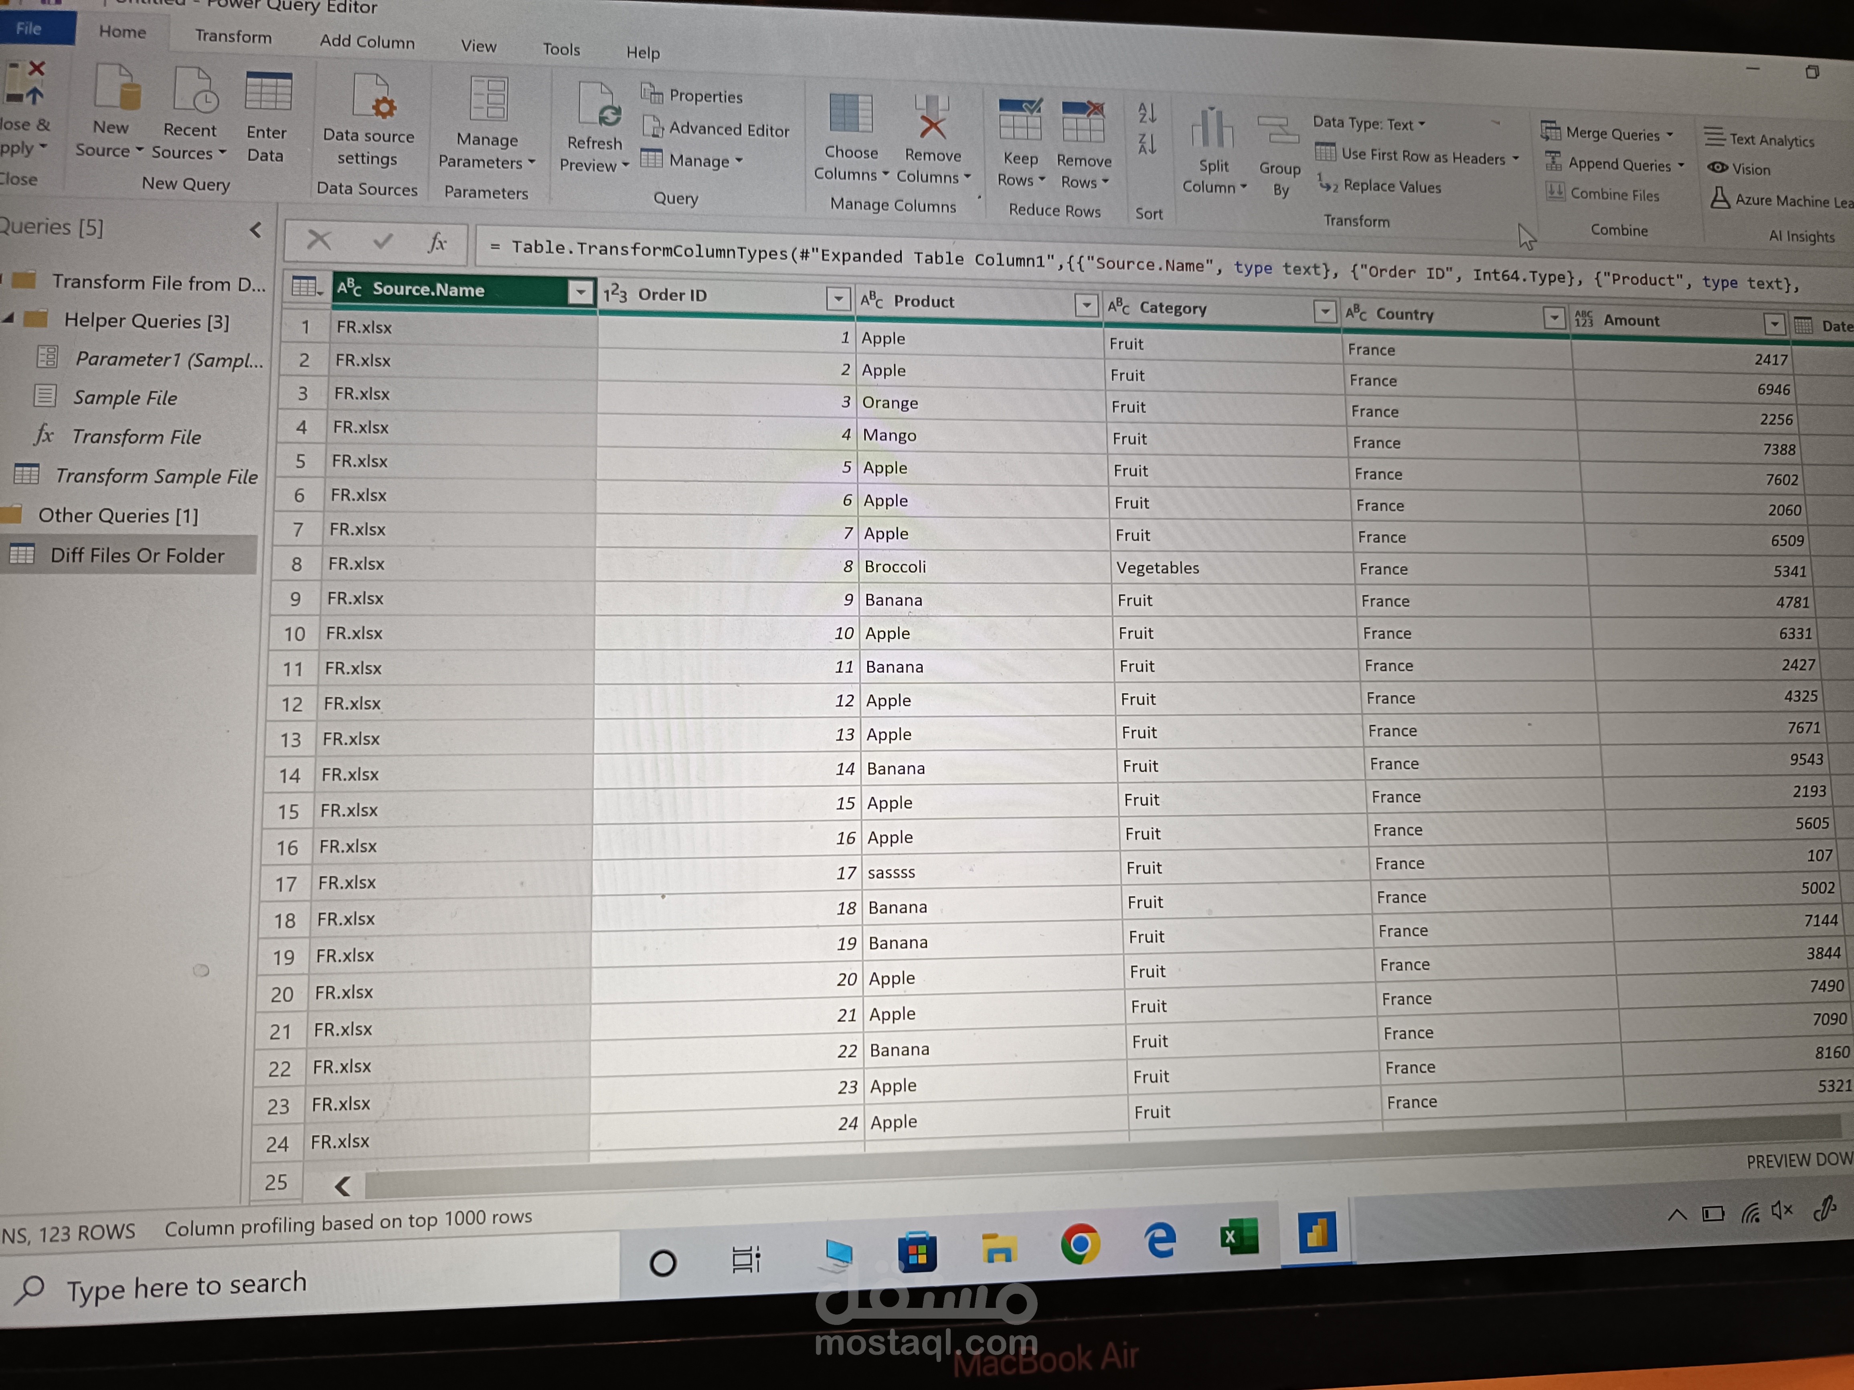Click the table corner menu icon
This screenshot has width=1854, height=1390.
[306, 287]
